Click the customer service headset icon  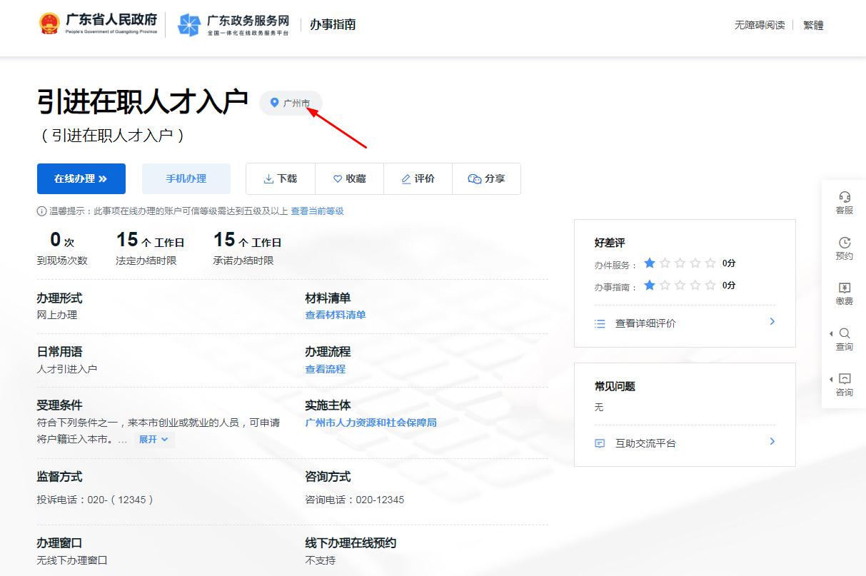[x=845, y=198]
